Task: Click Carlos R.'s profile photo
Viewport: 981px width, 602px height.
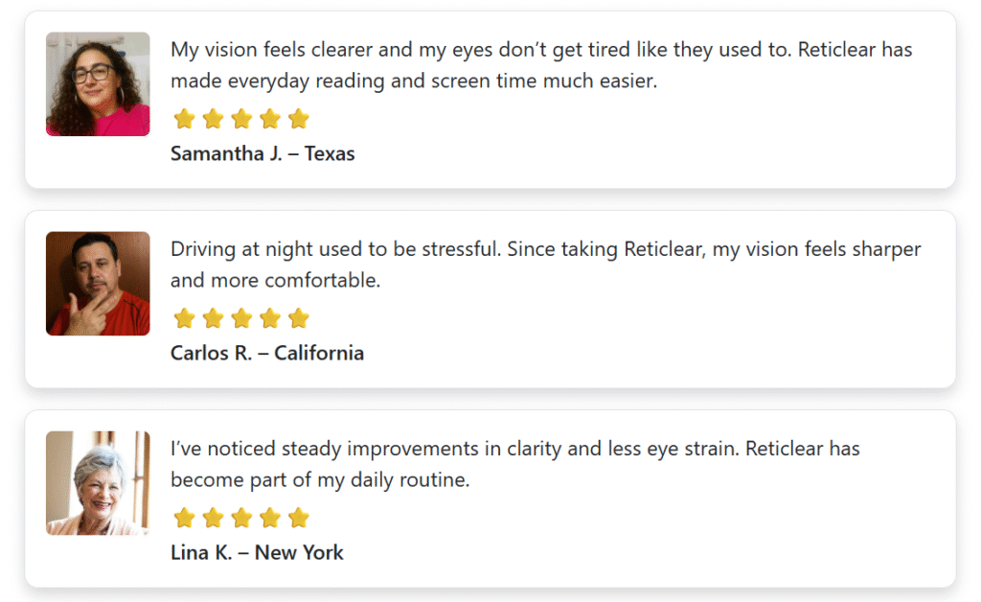Action: (98, 284)
